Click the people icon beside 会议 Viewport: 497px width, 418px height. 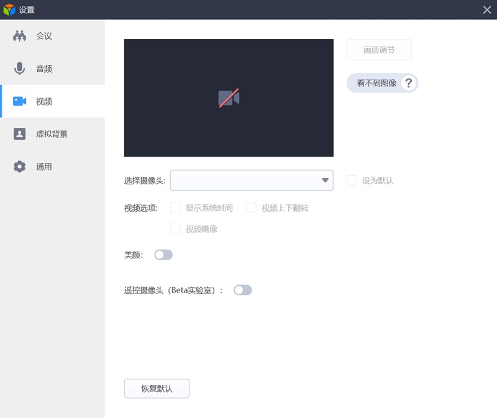tap(21, 36)
